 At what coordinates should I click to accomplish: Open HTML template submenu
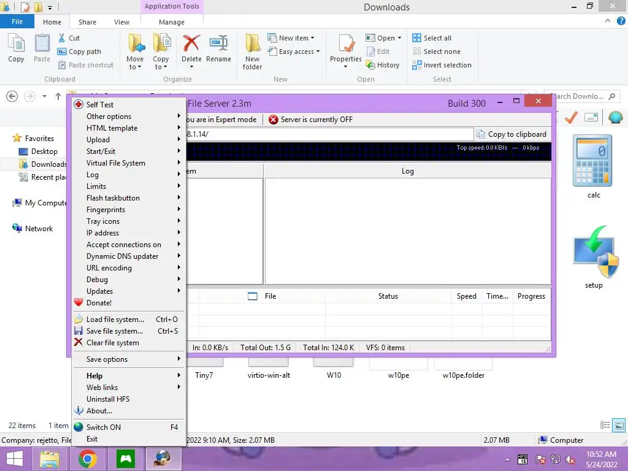128,128
